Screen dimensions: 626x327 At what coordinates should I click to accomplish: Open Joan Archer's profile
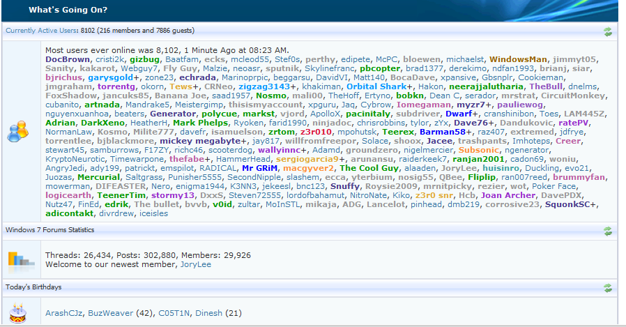point(507,195)
